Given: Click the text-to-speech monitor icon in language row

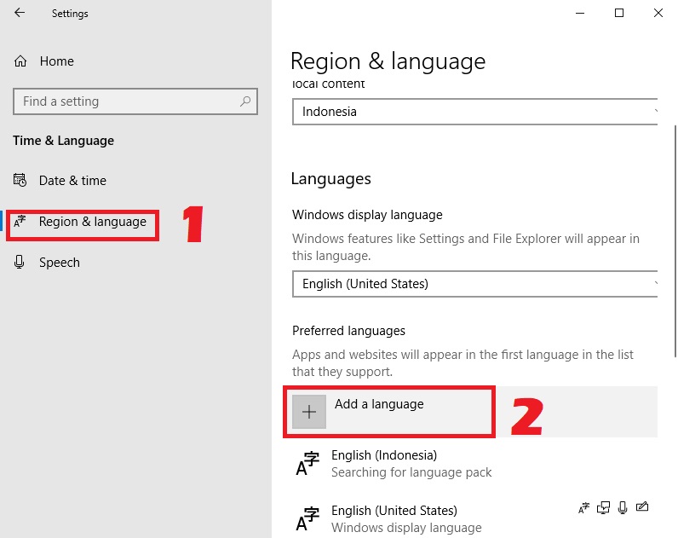Looking at the screenshot, I should 604,508.
